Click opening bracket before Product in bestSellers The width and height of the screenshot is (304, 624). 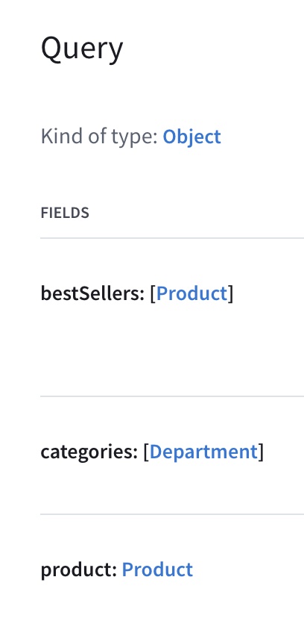[153, 293]
